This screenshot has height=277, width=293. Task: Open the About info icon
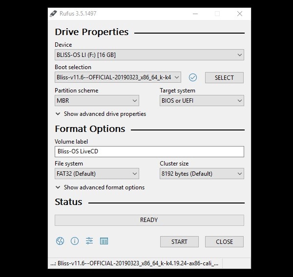[75, 241]
